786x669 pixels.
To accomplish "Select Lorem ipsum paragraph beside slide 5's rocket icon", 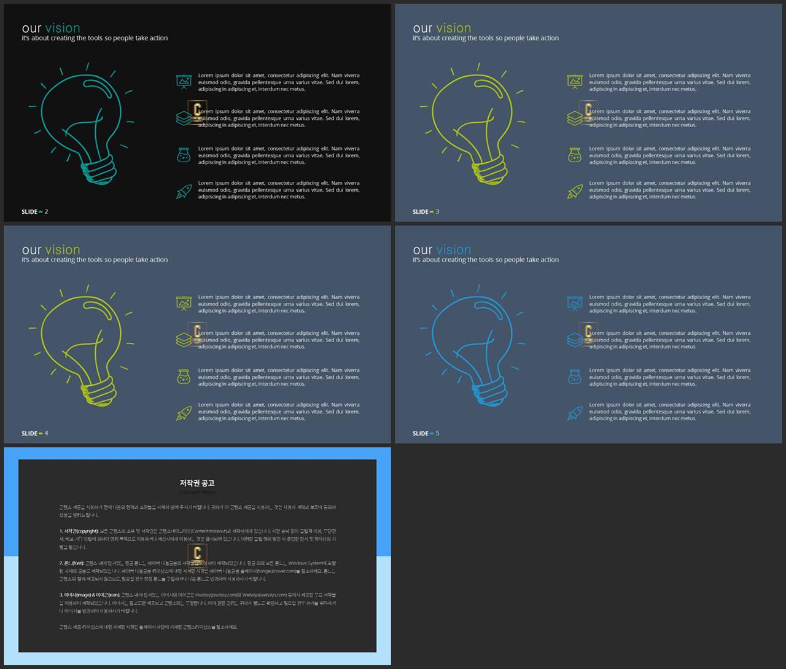I will point(670,412).
